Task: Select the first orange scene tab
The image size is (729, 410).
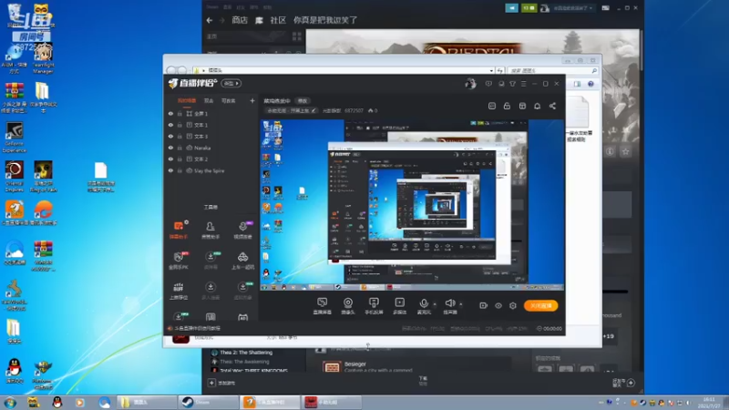Action: (187, 100)
